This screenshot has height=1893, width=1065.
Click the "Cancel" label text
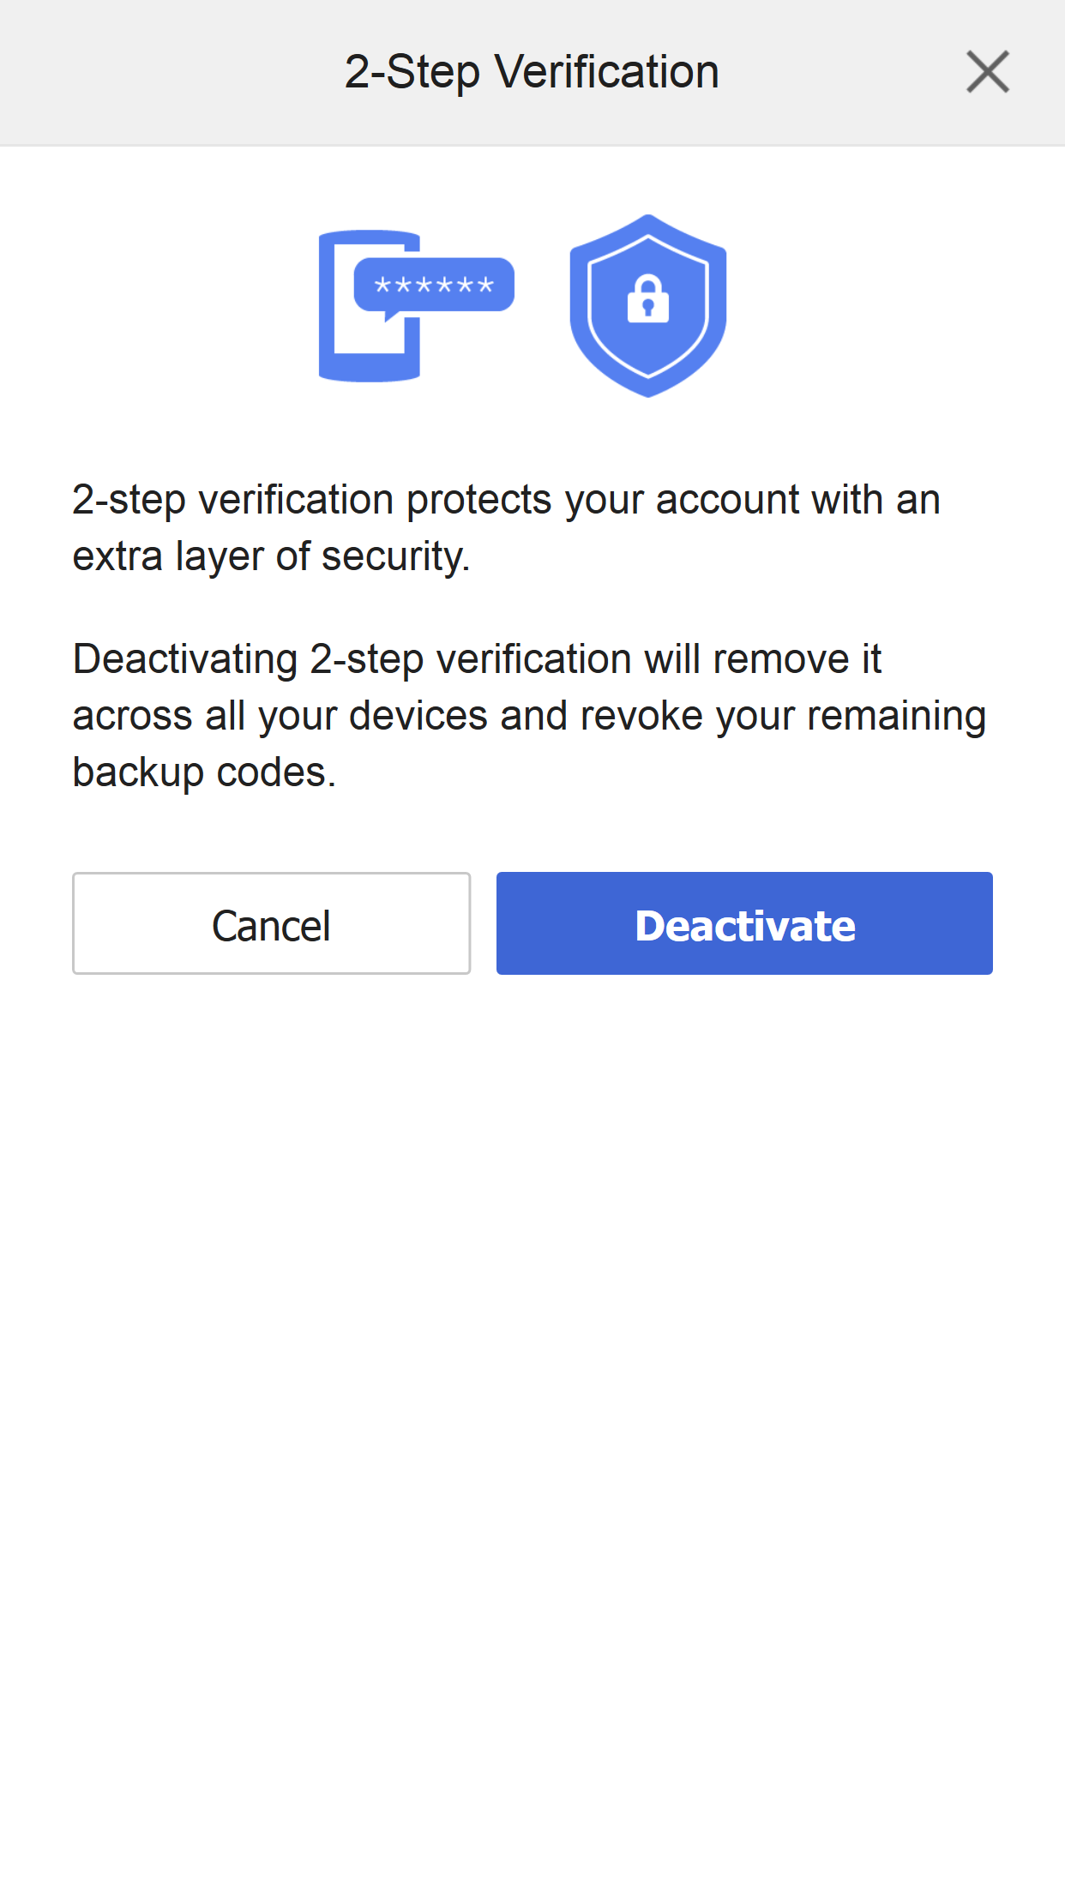click(271, 926)
